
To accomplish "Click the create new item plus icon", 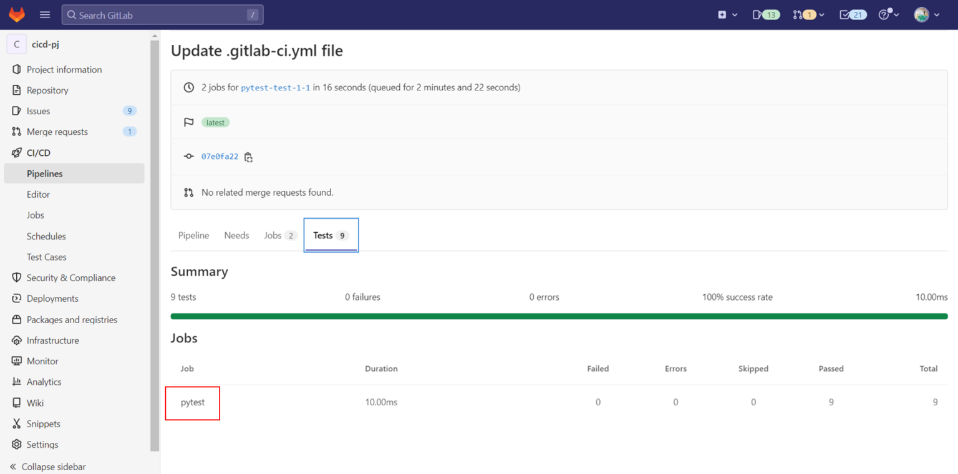I will [x=723, y=14].
